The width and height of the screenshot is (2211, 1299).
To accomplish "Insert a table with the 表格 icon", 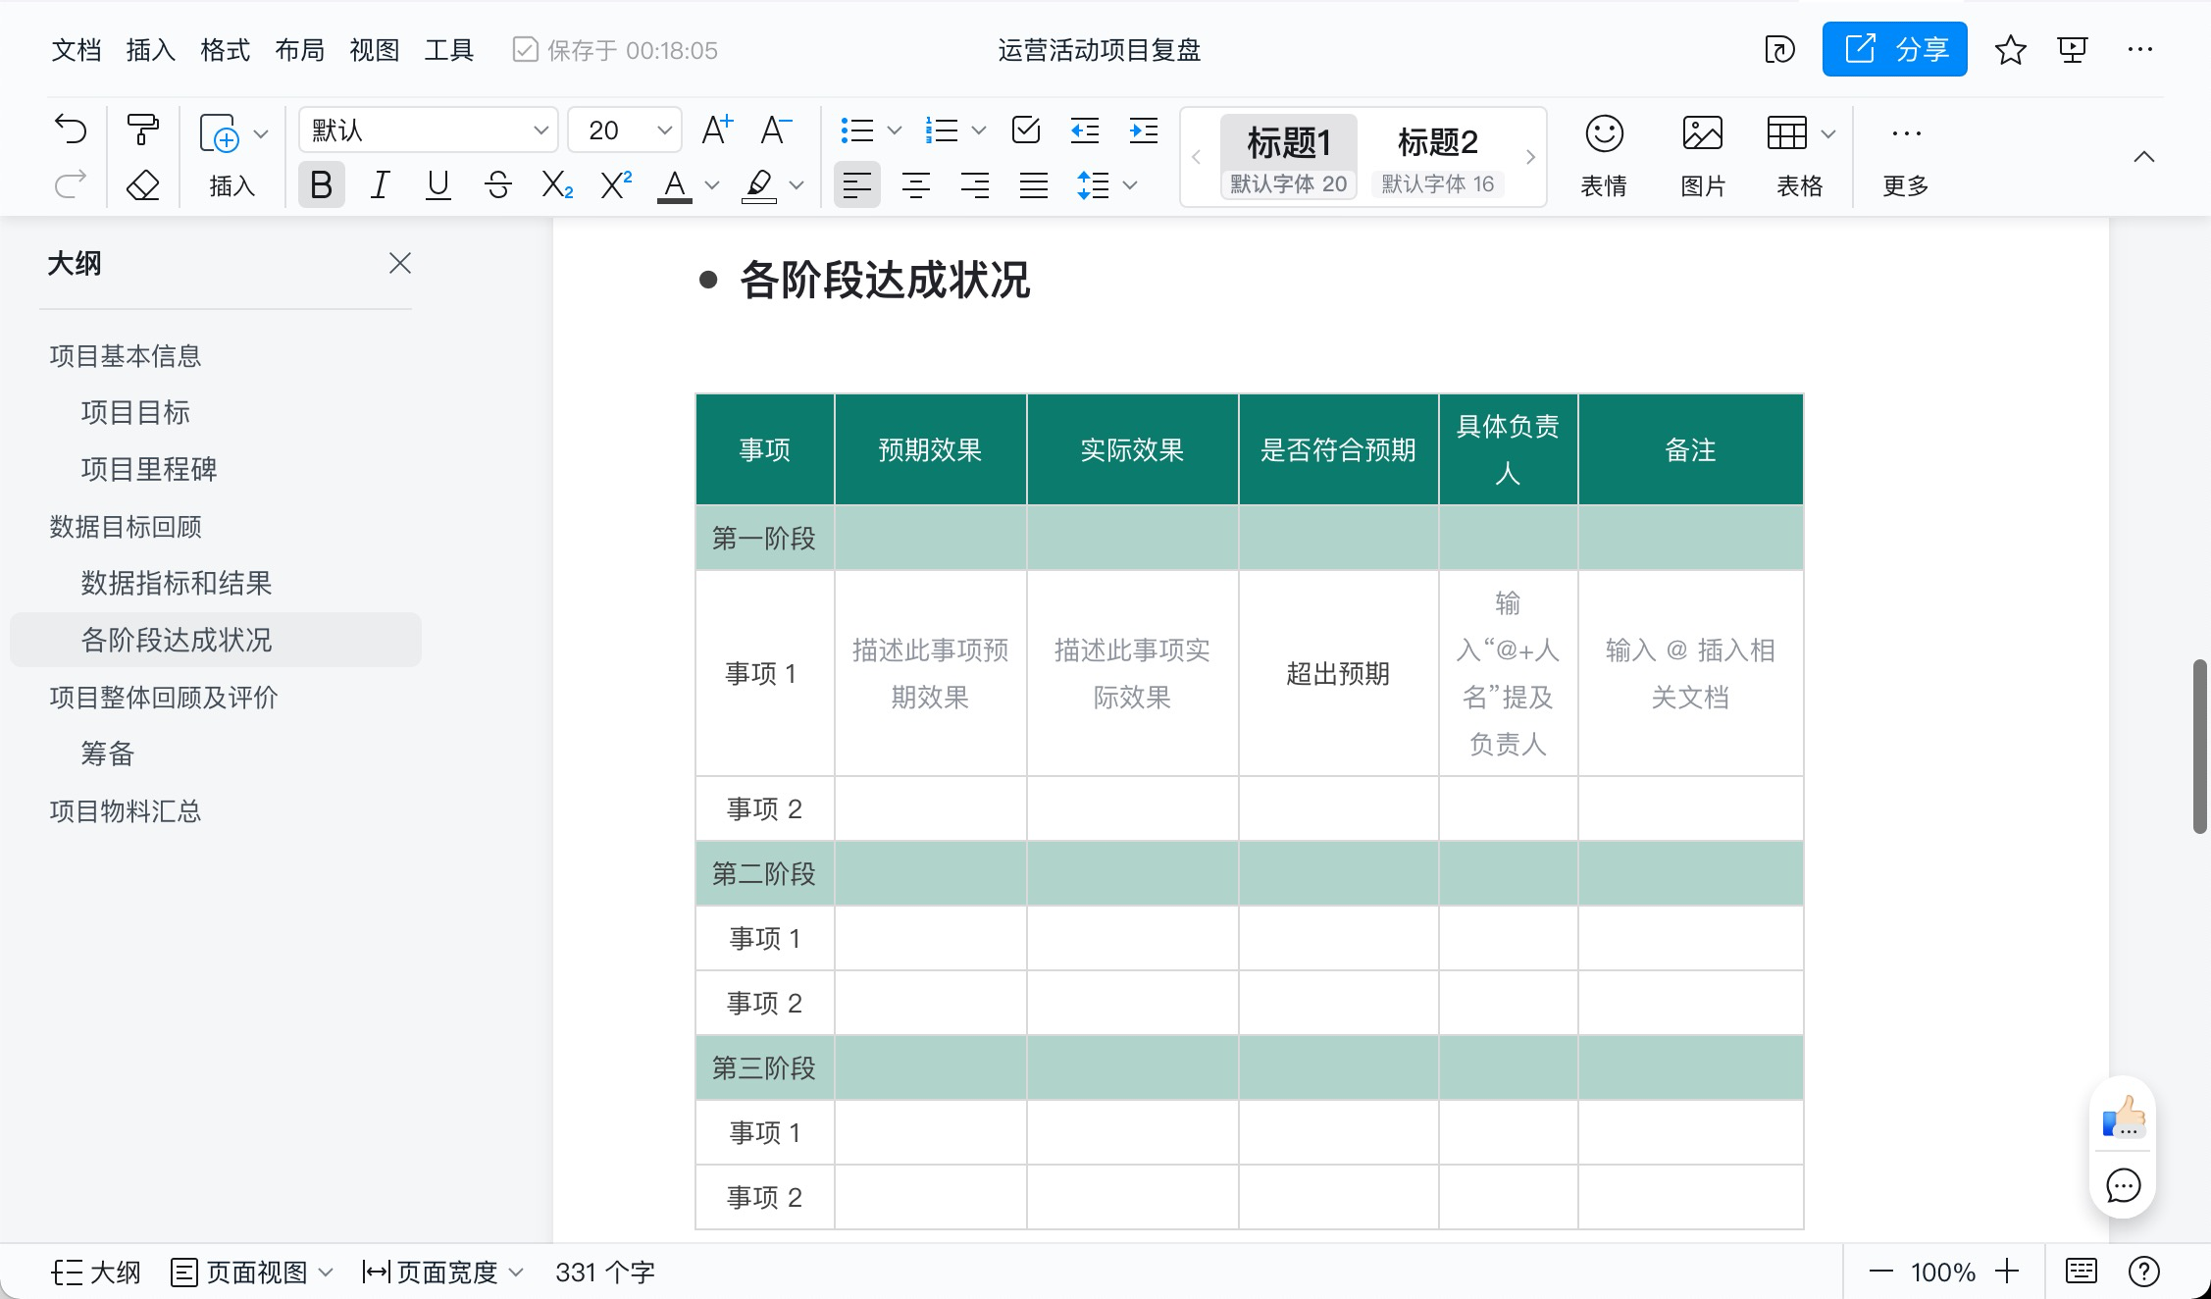I will pyautogui.click(x=1791, y=154).
